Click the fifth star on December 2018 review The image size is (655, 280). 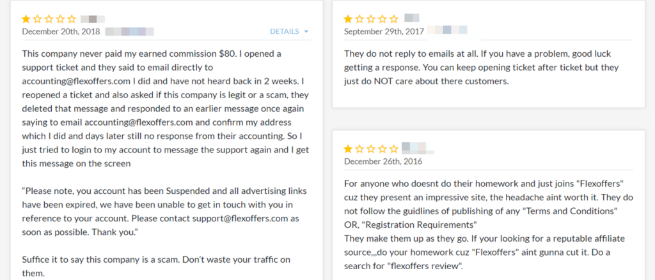point(71,19)
